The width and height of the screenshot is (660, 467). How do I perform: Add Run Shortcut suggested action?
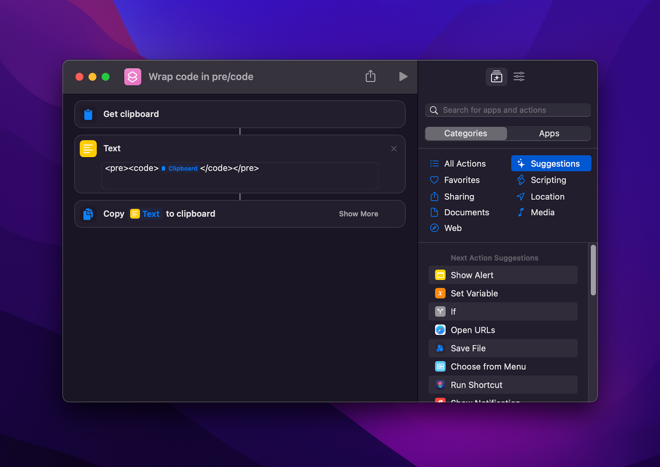(503, 385)
